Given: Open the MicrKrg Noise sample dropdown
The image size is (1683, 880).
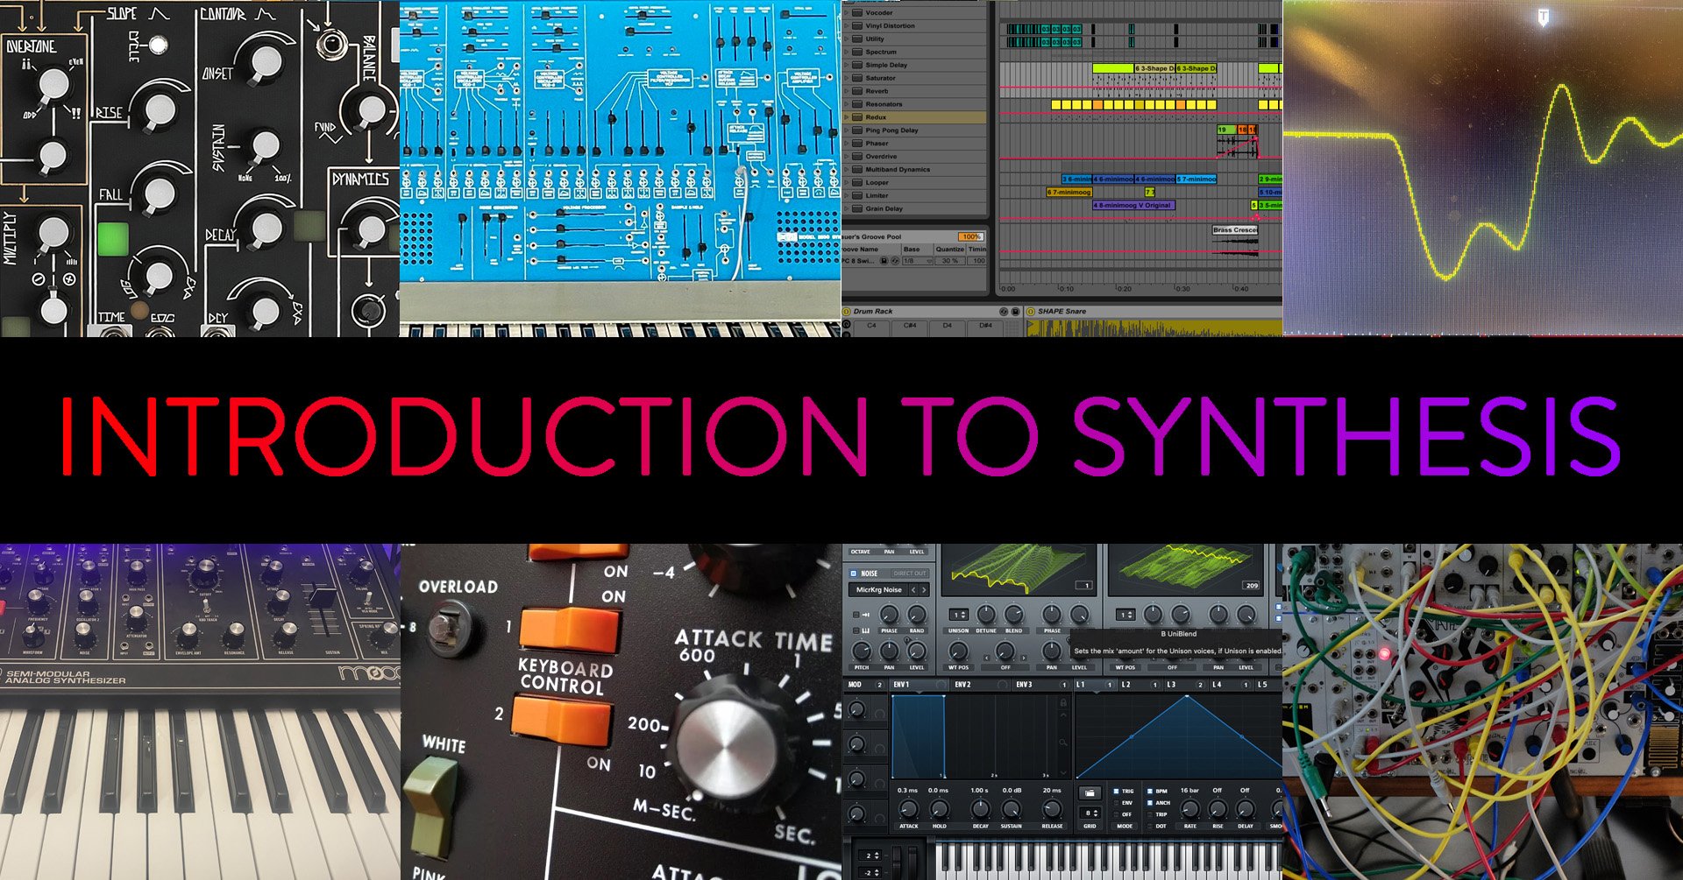Looking at the screenshot, I should tap(879, 590).
